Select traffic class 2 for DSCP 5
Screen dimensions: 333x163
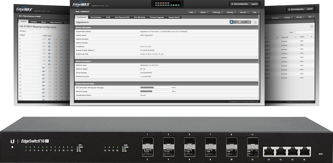55,57
